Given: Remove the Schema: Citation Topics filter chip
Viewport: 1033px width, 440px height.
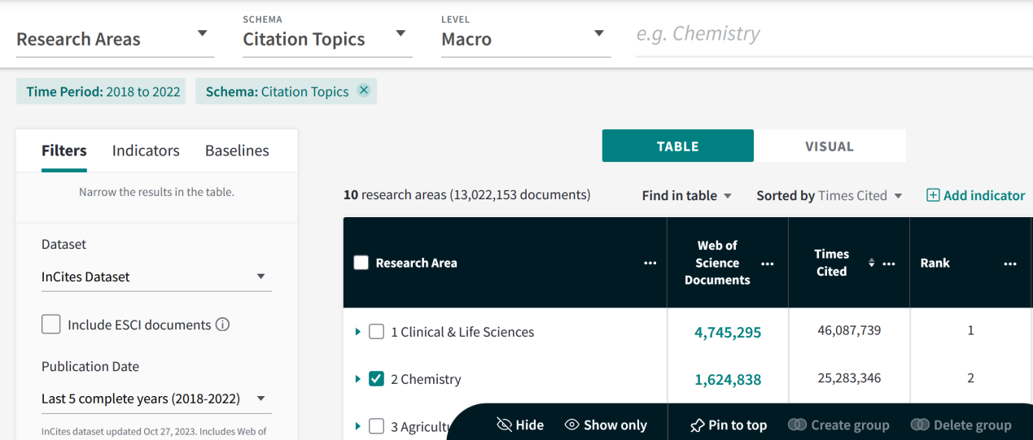Looking at the screenshot, I should [x=364, y=91].
